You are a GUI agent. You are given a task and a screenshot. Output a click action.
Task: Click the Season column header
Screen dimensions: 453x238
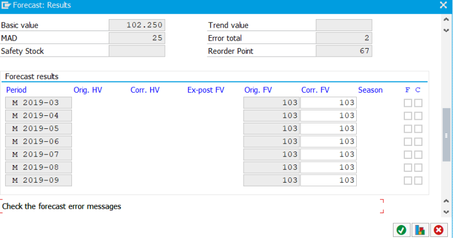(370, 90)
